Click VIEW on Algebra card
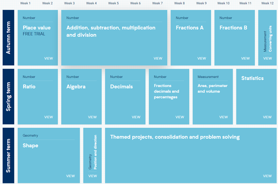 click(x=92, y=117)
